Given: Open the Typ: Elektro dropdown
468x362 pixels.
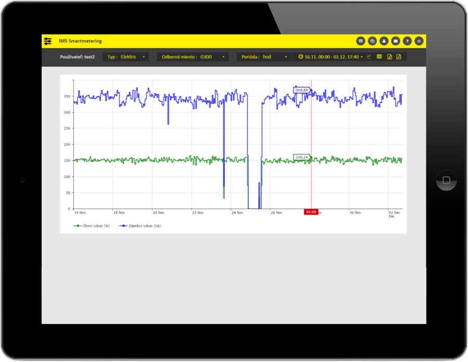Looking at the screenshot, I should click(126, 57).
